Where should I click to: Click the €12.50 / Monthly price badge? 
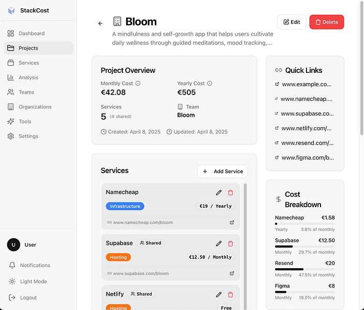coord(210,257)
